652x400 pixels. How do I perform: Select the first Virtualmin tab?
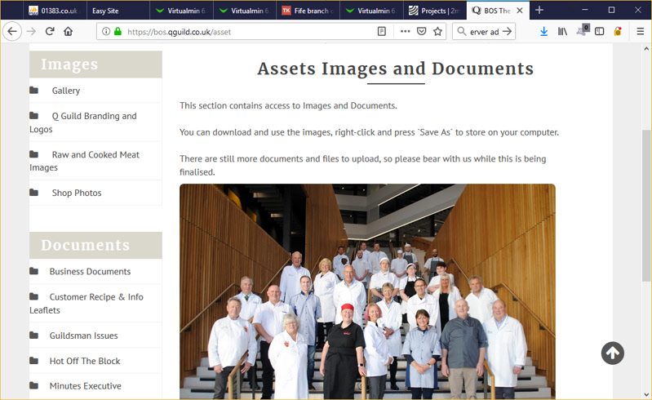tap(181, 11)
